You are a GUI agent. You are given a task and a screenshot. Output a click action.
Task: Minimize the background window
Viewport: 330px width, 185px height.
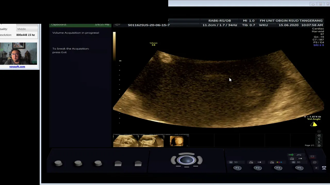coord(313,4)
